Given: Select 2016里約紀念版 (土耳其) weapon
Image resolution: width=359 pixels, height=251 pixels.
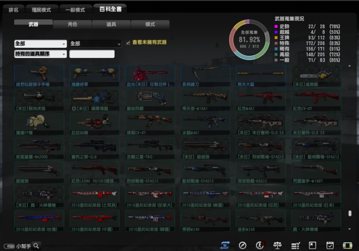Looking at the screenshot, I should (95, 197).
